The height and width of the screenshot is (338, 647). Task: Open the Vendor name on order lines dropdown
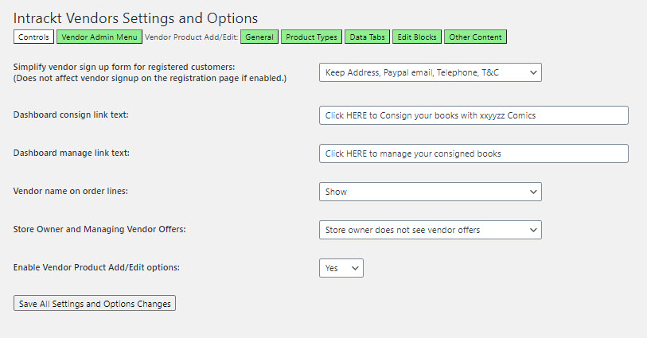point(430,192)
